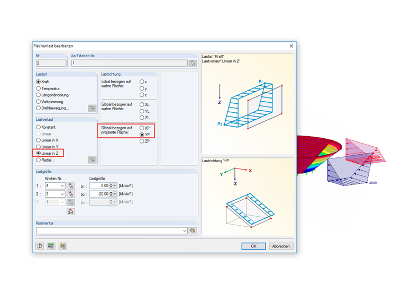
Task: Select Drehbewegung load type
Action: pyautogui.click(x=39, y=108)
